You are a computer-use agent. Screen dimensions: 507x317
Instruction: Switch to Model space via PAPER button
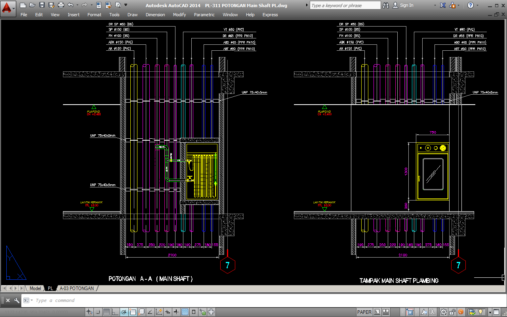pyautogui.click(x=364, y=312)
